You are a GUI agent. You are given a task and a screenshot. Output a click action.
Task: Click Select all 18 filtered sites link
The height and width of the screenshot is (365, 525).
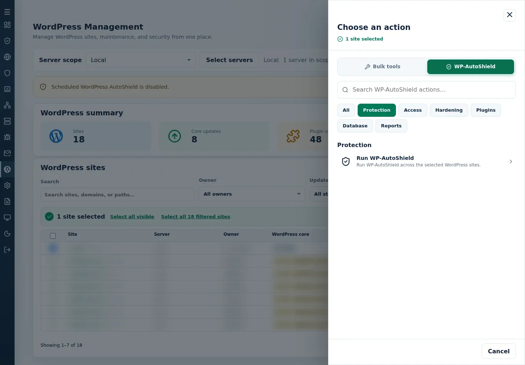pyautogui.click(x=195, y=216)
